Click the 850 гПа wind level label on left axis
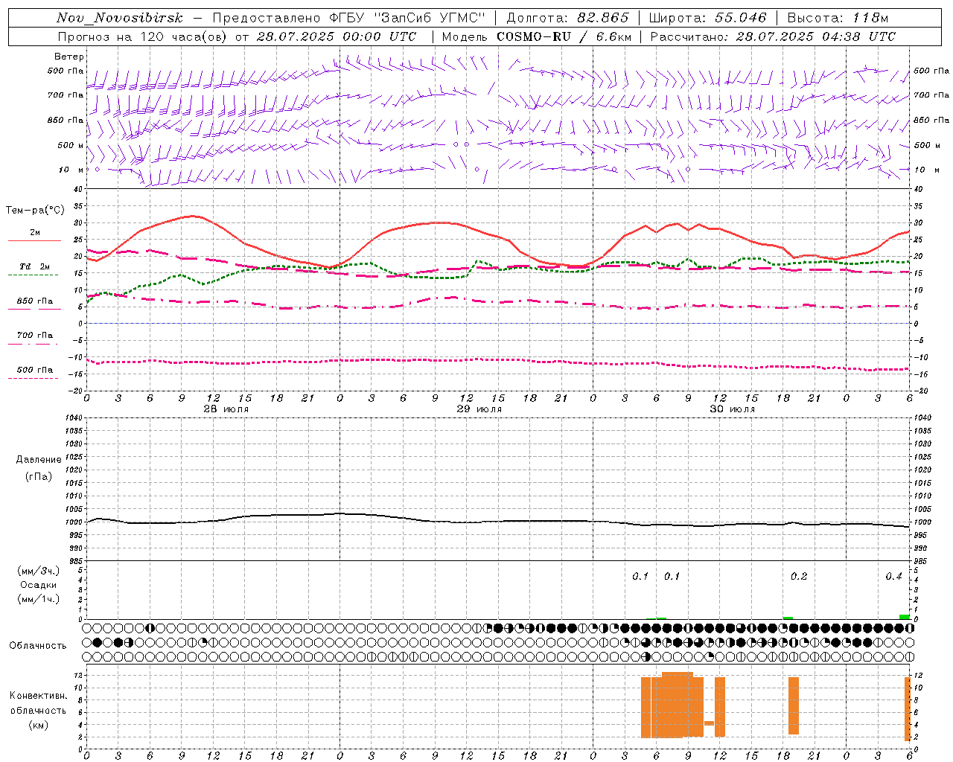Screen dimensions: 953x762 [x=66, y=120]
